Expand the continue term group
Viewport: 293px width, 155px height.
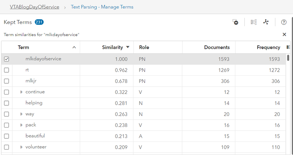(x=21, y=92)
